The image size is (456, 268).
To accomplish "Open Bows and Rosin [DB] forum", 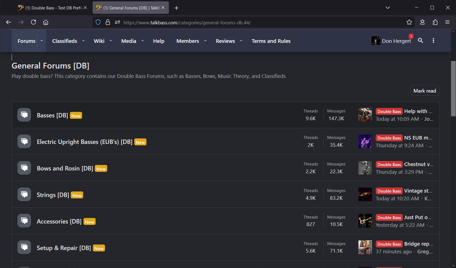I will pos(65,168).
